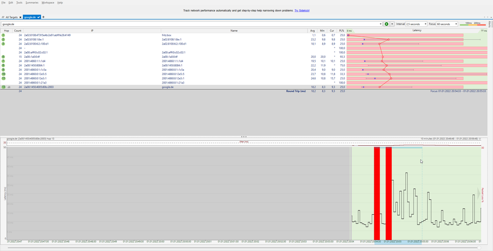Screen dimensions: 493x251
Task: Select the google.de name in hop 13 row
Action: [167, 87]
